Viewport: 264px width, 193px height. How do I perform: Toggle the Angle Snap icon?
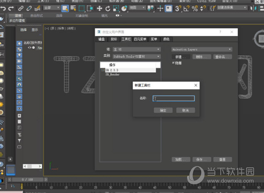point(187,8)
